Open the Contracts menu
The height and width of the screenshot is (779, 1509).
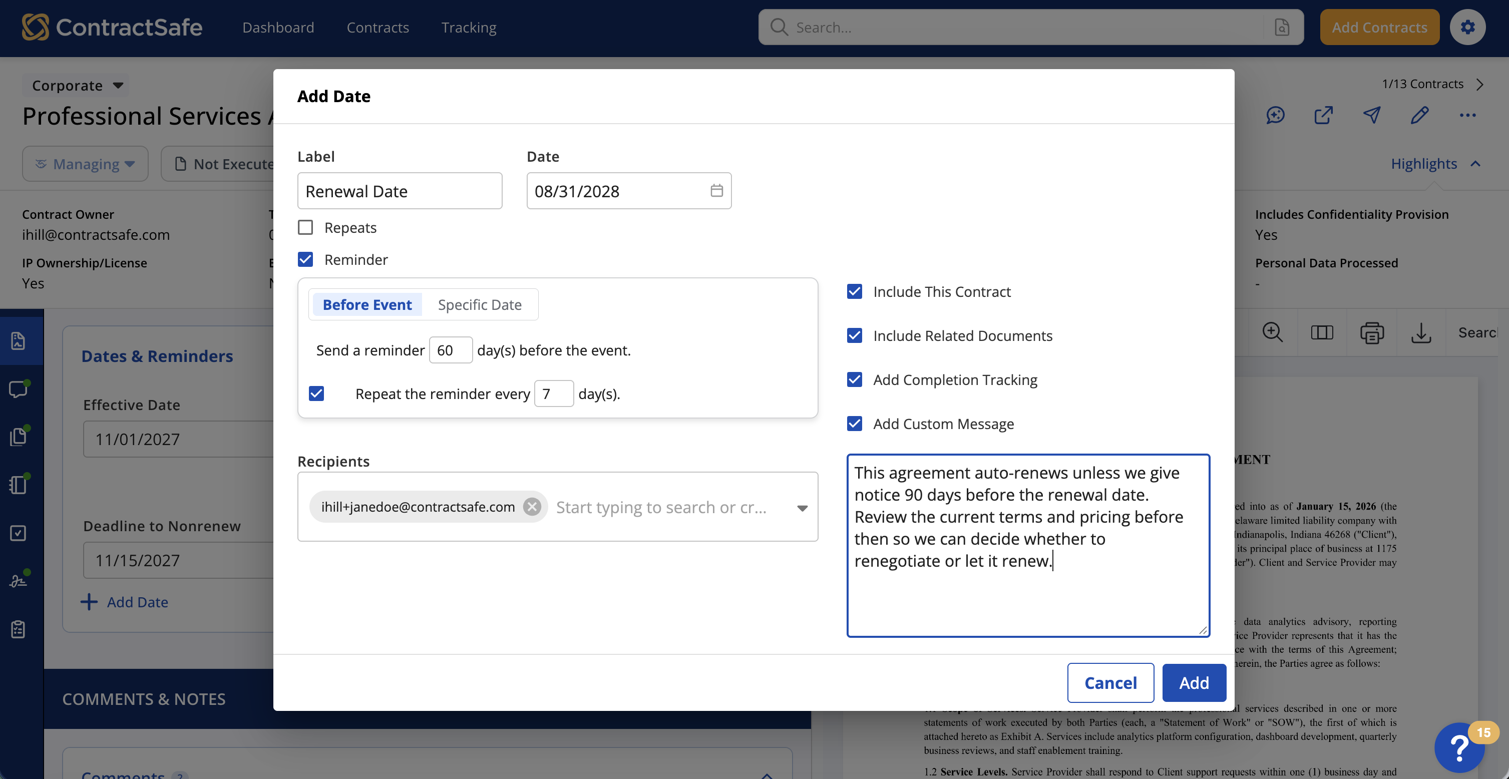tap(378, 27)
